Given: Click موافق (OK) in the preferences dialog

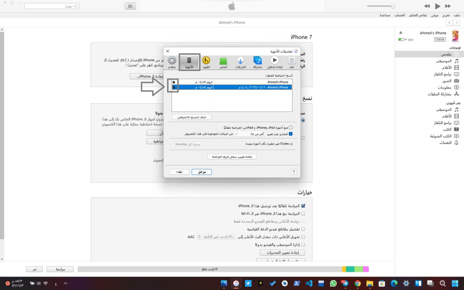Looking at the screenshot, I should [x=202, y=172].
